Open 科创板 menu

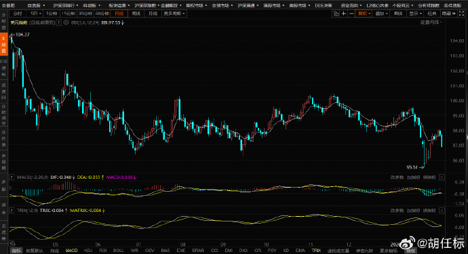click(92, 5)
